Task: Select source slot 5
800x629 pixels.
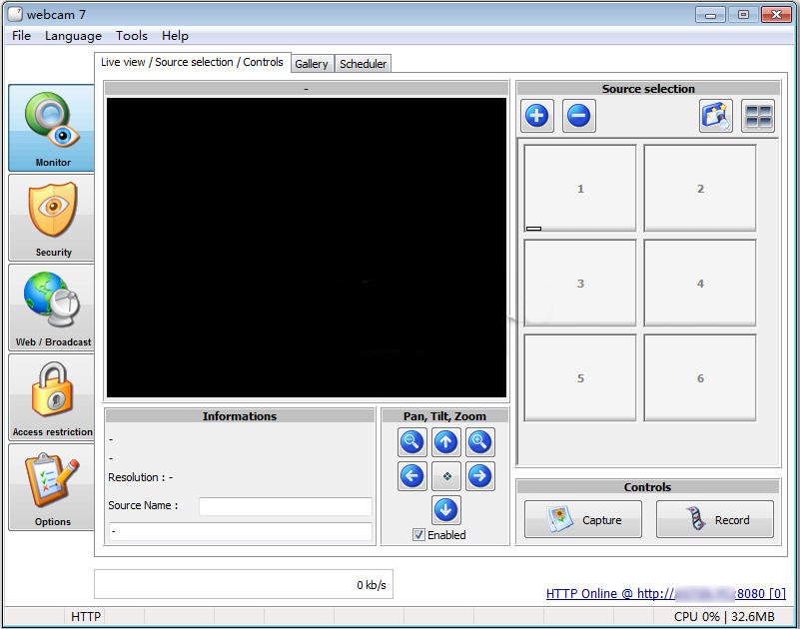Action: coord(580,378)
